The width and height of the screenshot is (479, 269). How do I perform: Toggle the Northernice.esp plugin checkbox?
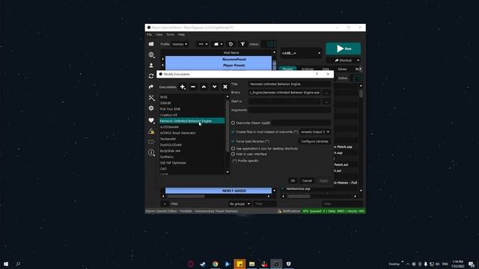point(283,189)
